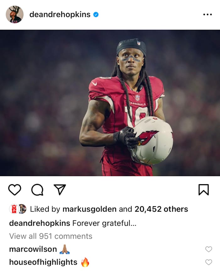Screen dimensions: 220x271
Task: Show the 20,452 others who liked
Action: tap(161, 209)
